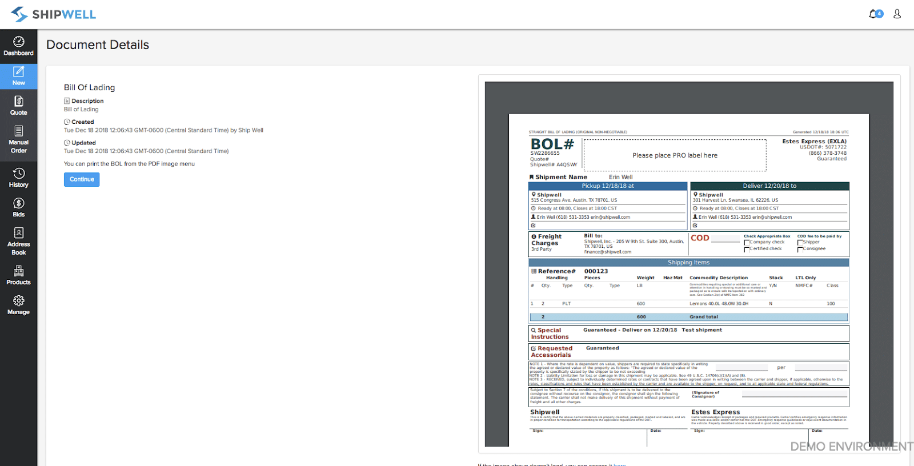Click 'Please place PRO label here' box
914x466 pixels.
(x=675, y=155)
